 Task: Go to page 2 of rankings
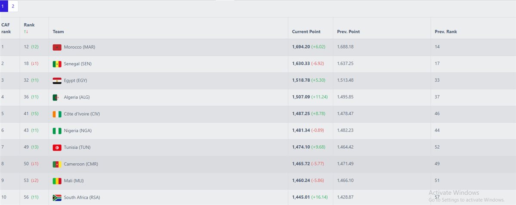(x=13, y=6)
